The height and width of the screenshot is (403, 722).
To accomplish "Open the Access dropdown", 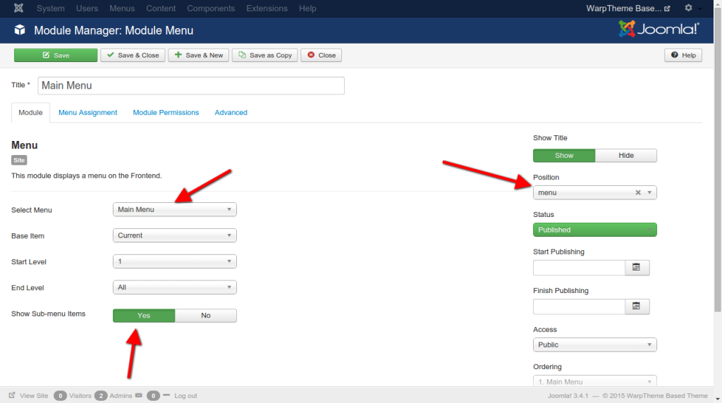I will (594, 345).
